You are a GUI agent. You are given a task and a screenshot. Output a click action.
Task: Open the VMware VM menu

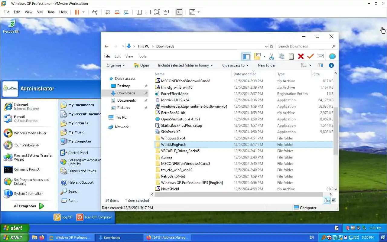40,12
